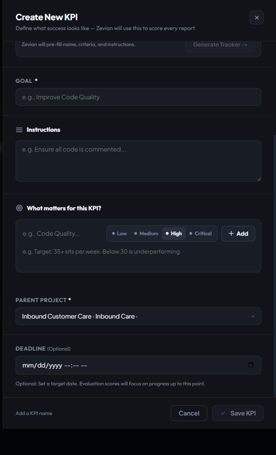This screenshot has height=455, width=276.
Task: Click the Instructions lines icon
Action: click(19, 130)
